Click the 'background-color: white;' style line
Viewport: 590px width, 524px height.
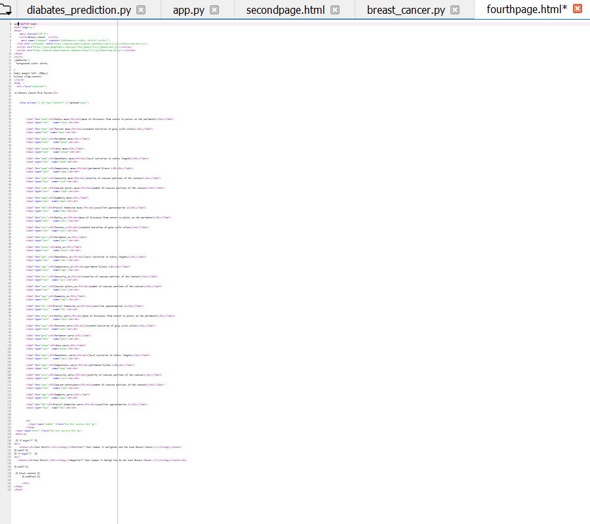[32, 63]
